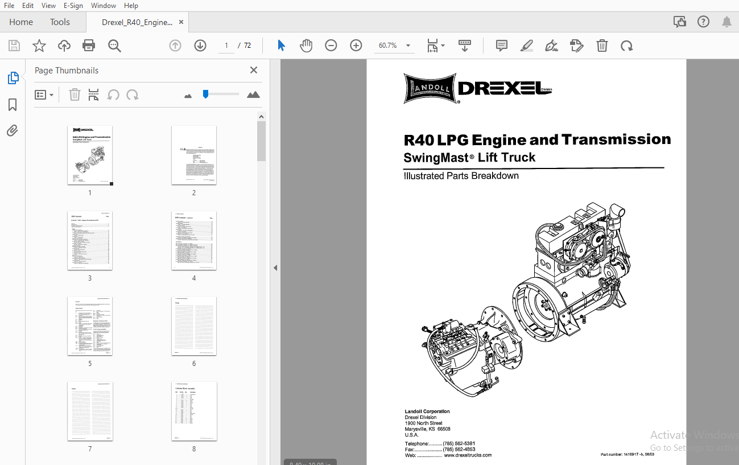Open the Window menu
The image size is (739, 465).
[104, 5]
